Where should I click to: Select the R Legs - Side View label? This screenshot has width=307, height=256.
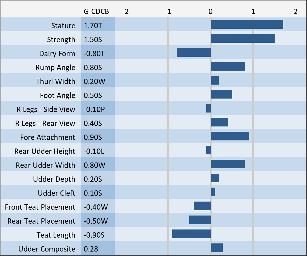(46, 109)
